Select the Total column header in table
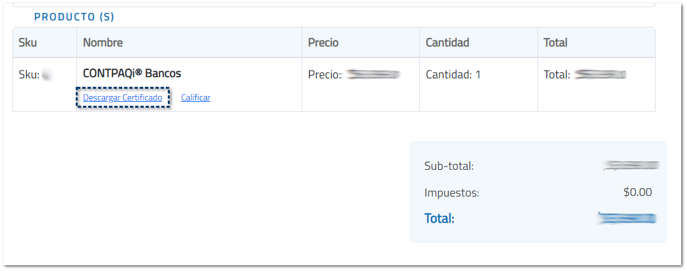The height and width of the screenshot is (271, 687). [x=555, y=42]
